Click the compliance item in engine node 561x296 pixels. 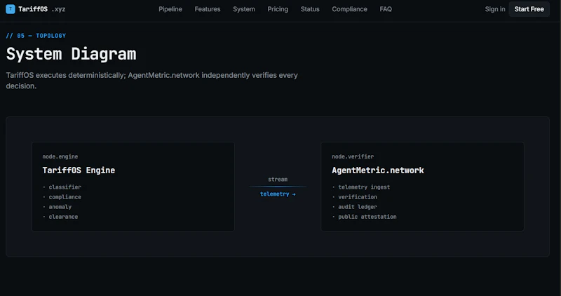[65, 197]
